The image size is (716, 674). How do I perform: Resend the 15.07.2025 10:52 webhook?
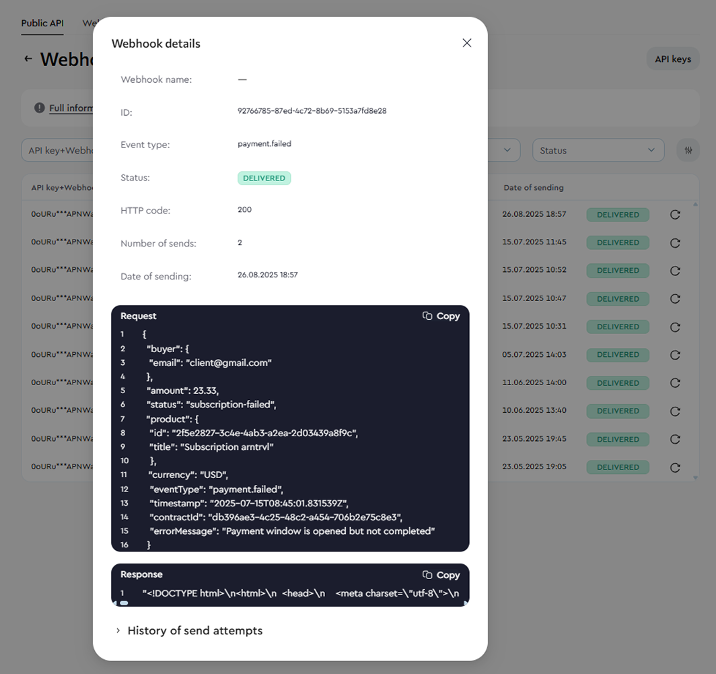click(675, 271)
